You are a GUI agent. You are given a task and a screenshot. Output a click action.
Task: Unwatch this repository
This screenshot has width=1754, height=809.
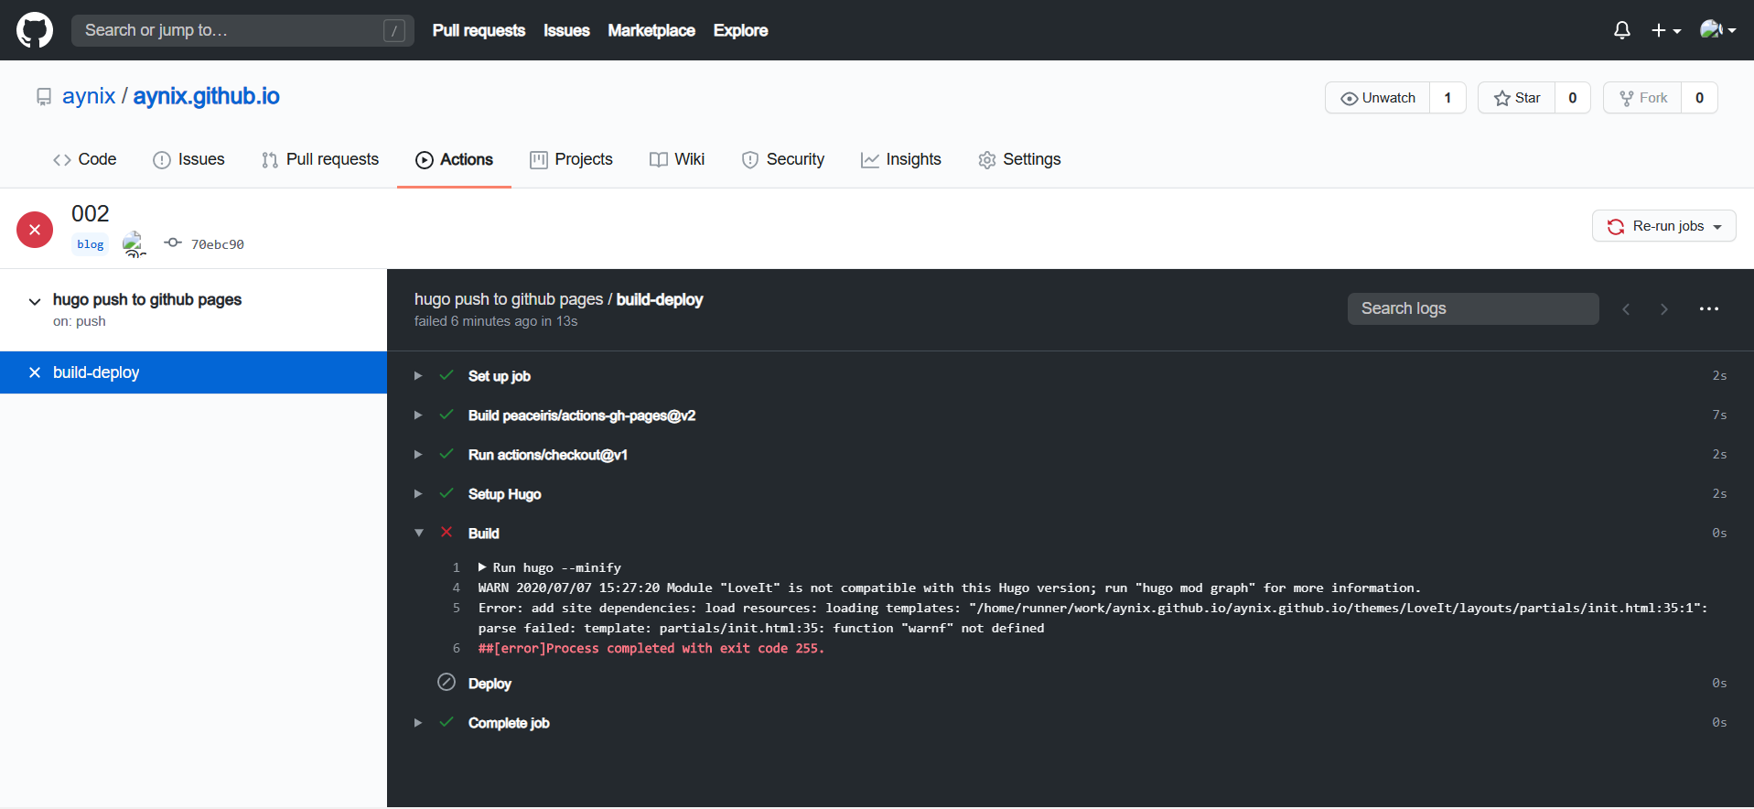(x=1378, y=98)
